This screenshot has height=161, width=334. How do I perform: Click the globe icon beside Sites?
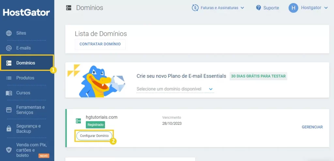click(9, 33)
